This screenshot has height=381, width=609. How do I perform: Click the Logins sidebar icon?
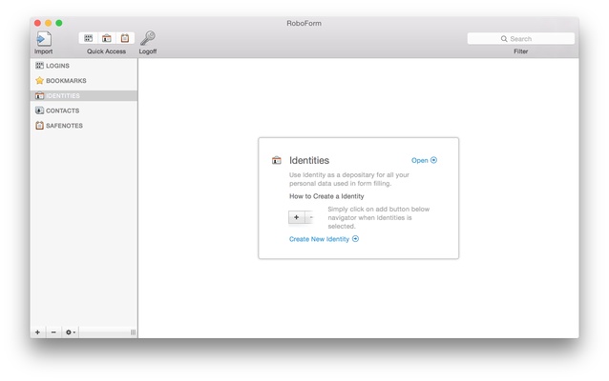point(39,66)
